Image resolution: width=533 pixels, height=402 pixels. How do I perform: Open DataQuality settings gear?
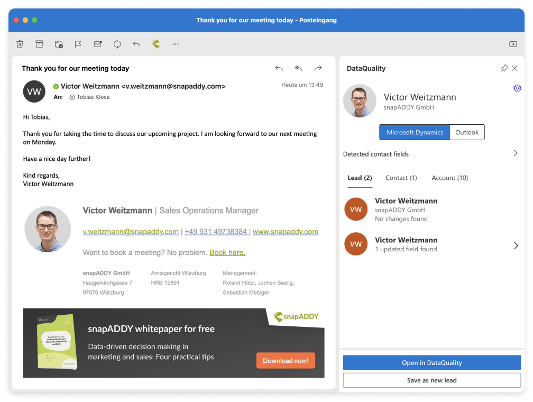pyautogui.click(x=517, y=88)
